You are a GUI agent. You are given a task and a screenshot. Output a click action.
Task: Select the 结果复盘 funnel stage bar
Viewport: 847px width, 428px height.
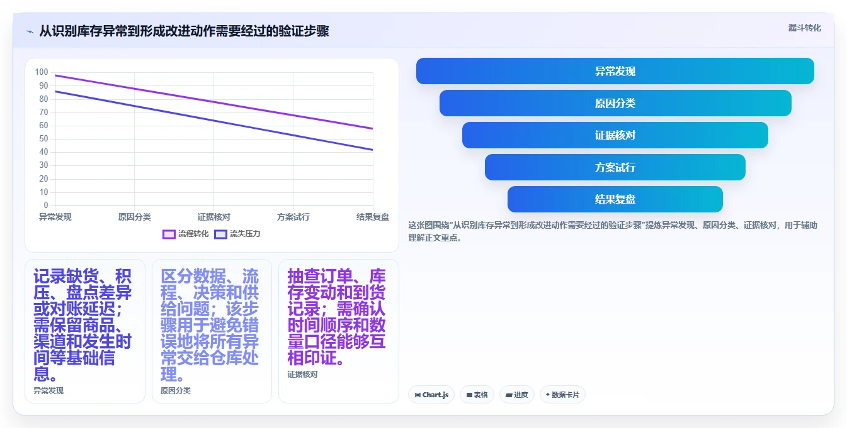(x=615, y=199)
